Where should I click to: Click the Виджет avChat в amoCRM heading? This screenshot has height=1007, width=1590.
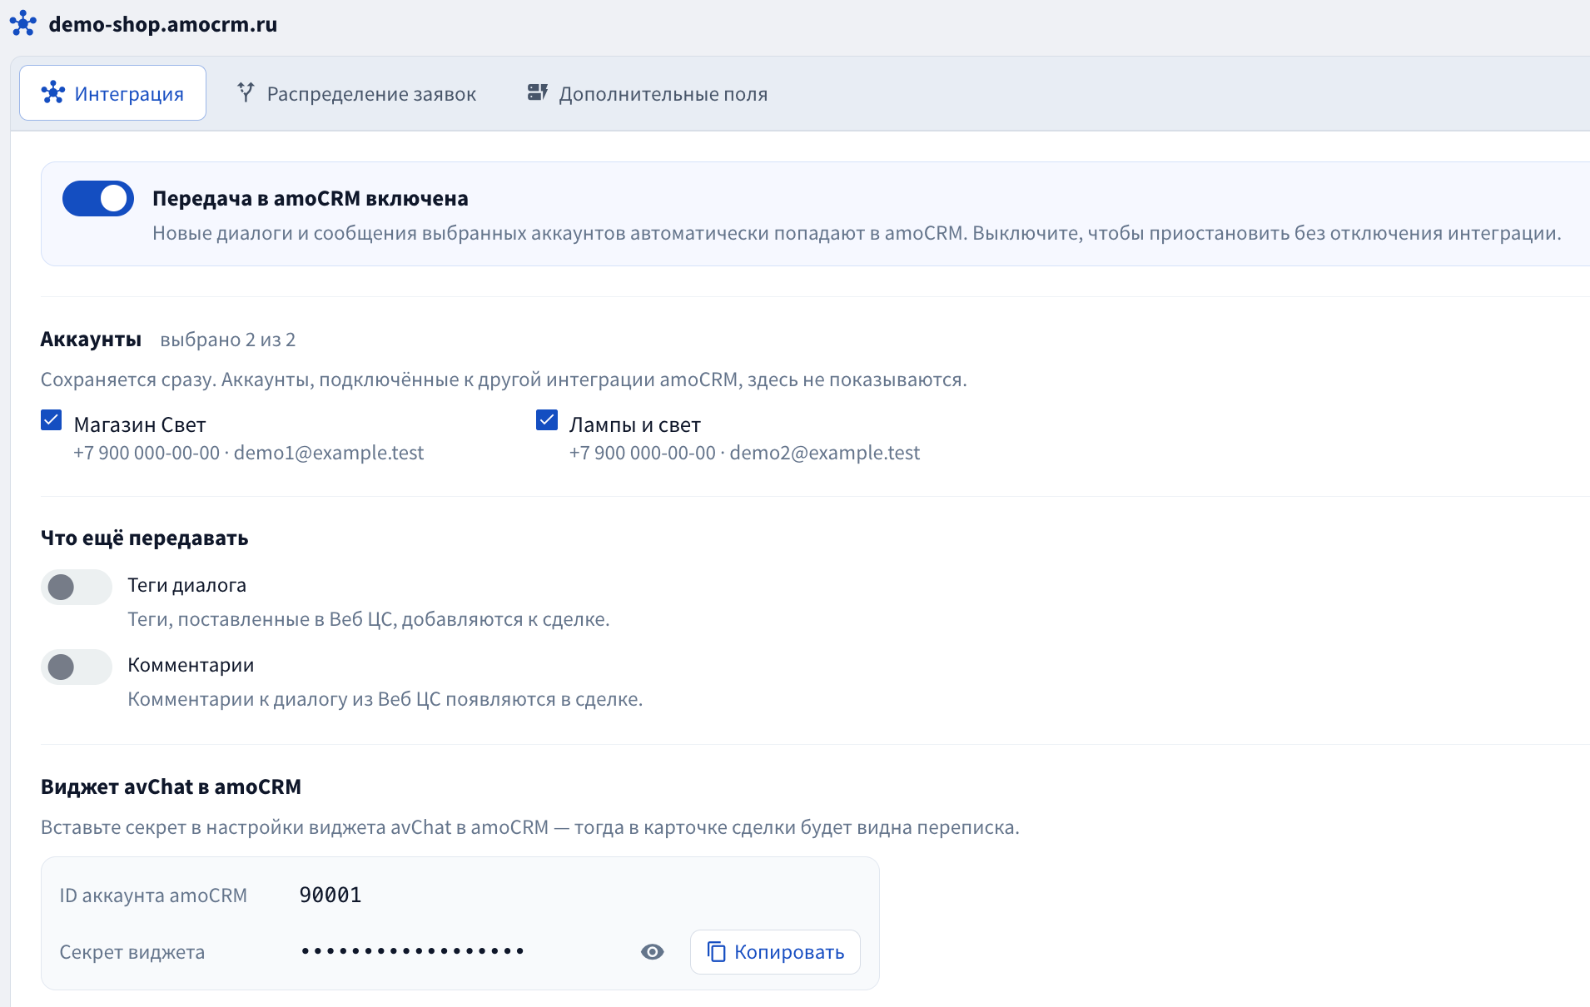[171, 786]
